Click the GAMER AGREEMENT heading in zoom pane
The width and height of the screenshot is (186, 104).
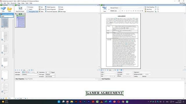105,93
